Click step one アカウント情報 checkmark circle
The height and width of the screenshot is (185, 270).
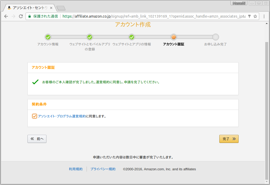pos(48,37)
